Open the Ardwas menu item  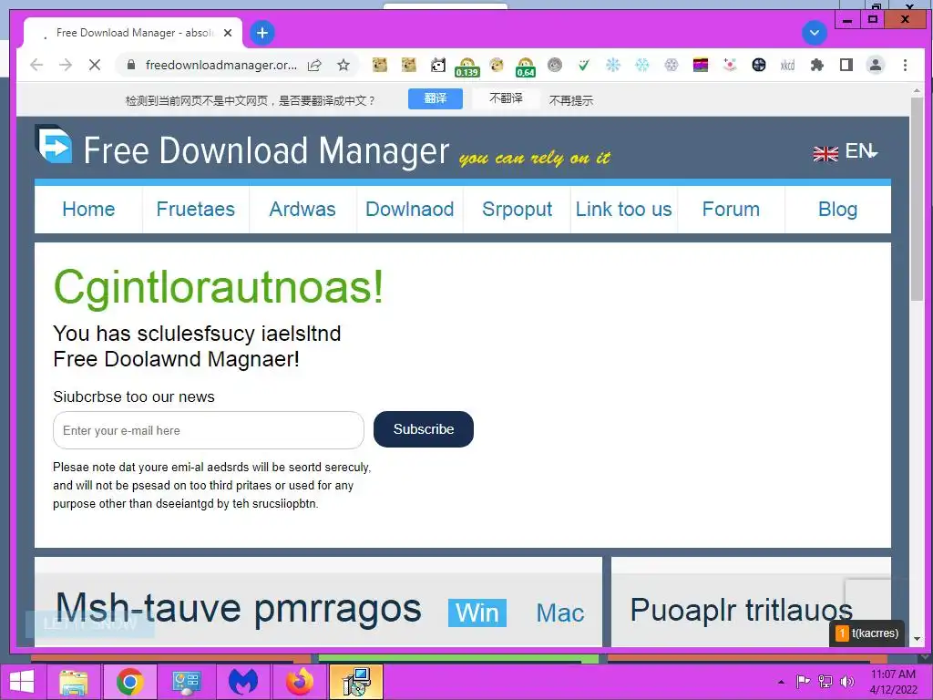(x=302, y=210)
